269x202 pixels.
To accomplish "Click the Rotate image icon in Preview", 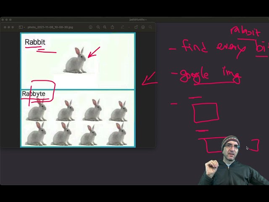I will pyautogui.click(x=136, y=27).
